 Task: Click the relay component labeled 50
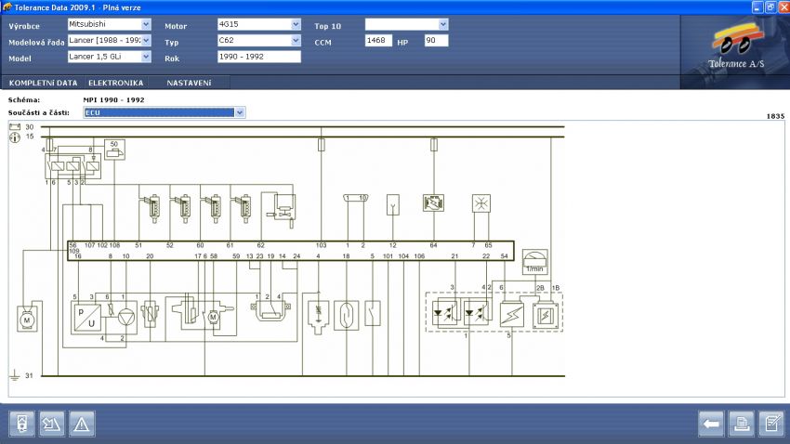tap(114, 150)
